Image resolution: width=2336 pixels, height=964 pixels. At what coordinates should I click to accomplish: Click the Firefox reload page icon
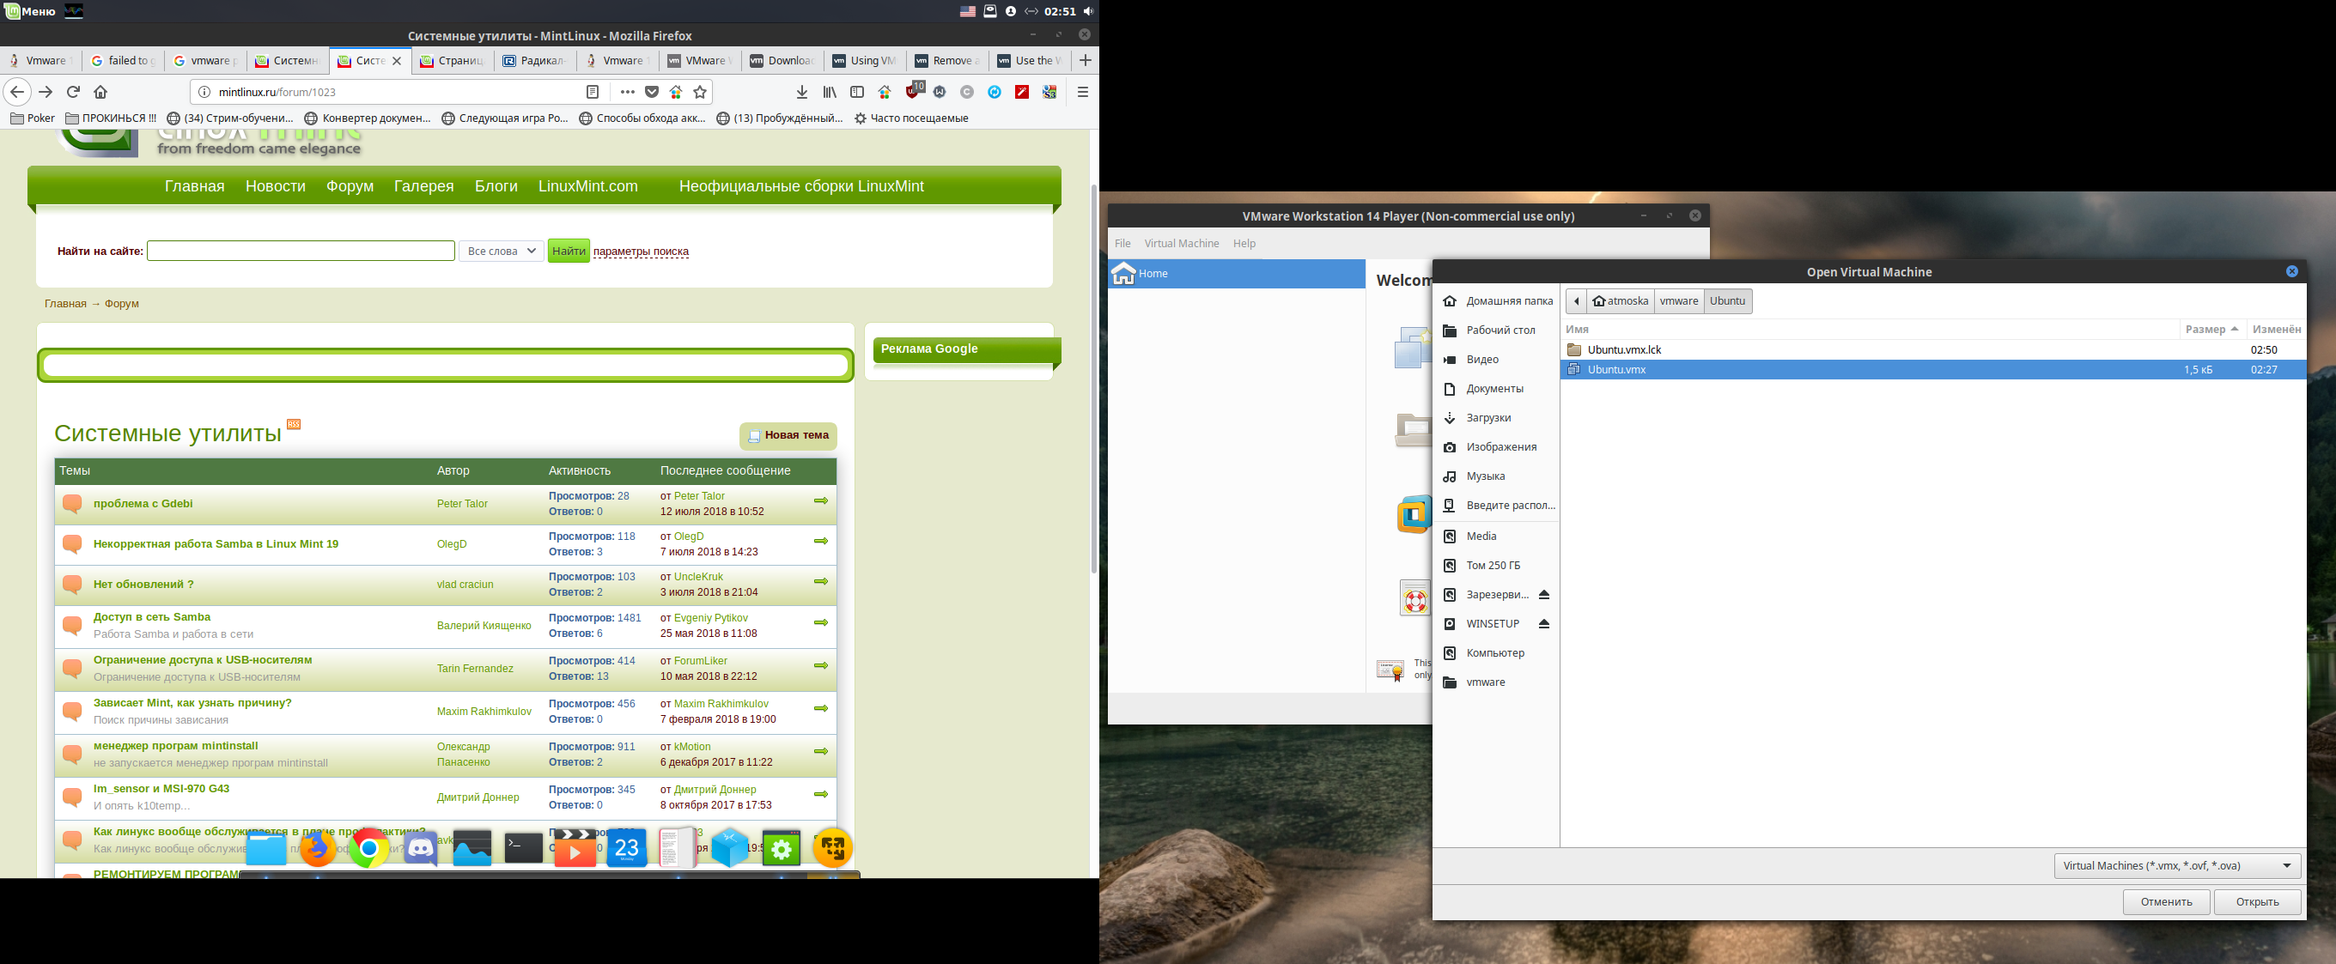pyautogui.click(x=74, y=92)
